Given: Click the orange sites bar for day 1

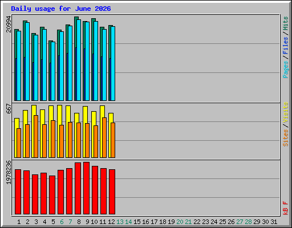Looking at the screenshot, I should click(x=19, y=143).
